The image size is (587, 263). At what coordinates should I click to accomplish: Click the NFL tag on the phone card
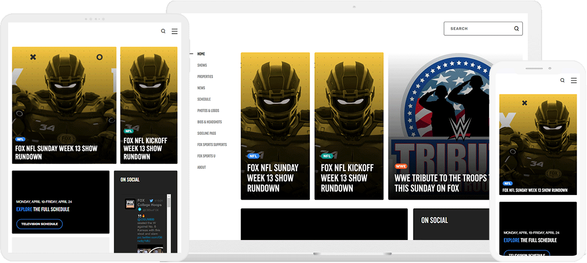tap(508, 183)
